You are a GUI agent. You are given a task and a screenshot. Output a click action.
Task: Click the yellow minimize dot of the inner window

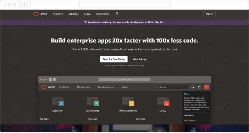43,80
